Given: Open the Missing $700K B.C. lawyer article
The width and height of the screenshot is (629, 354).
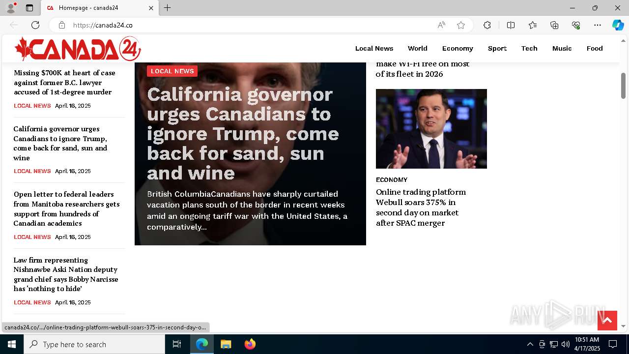Looking at the screenshot, I should 64,82.
